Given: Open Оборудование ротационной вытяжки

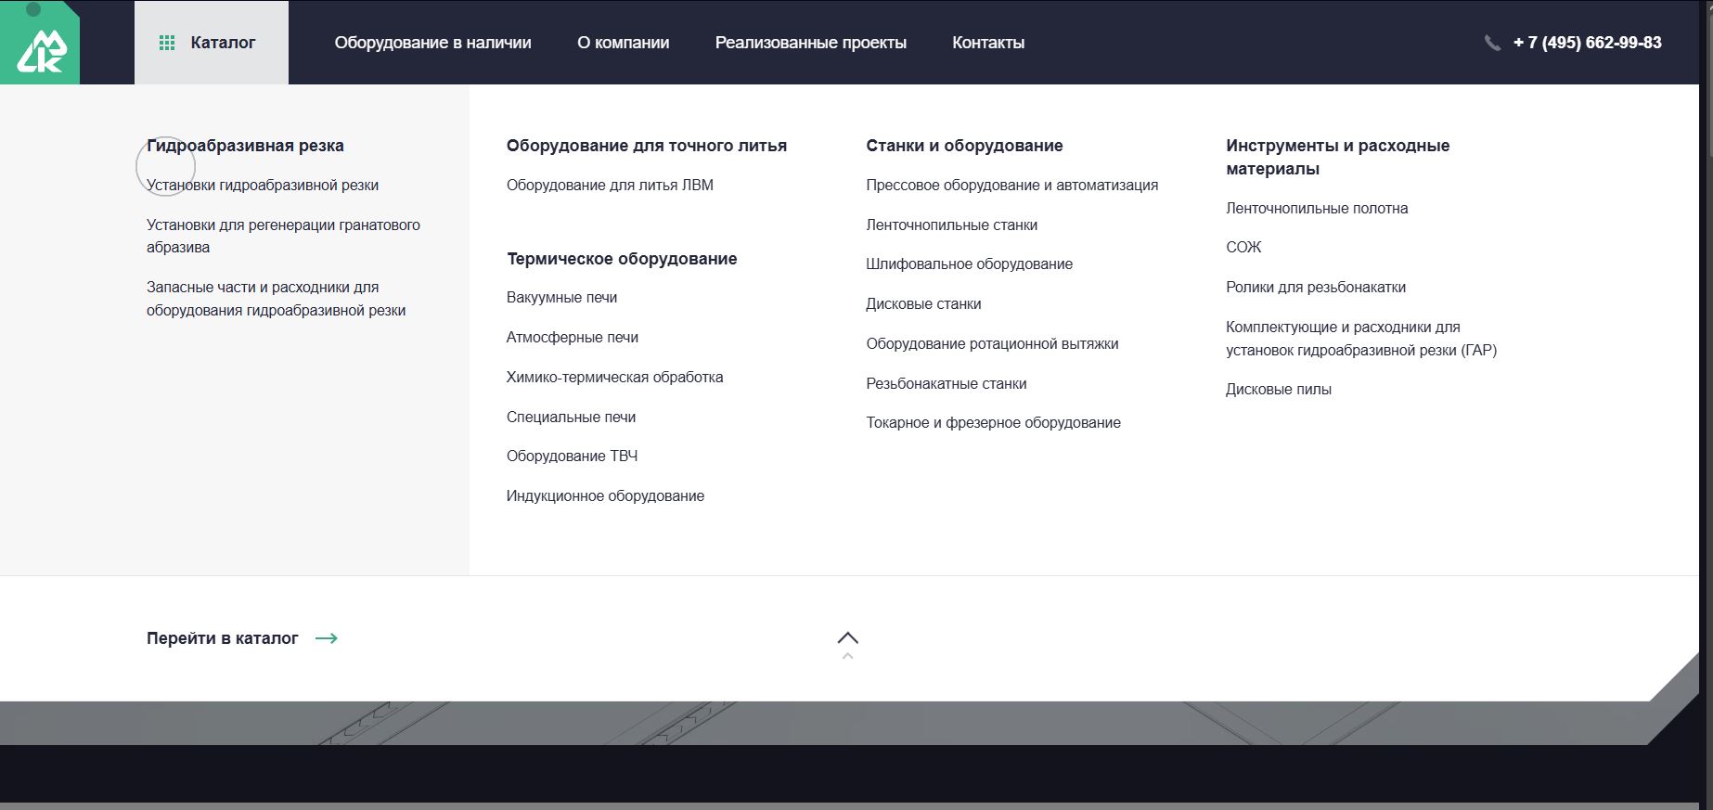Looking at the screenshot, I should tap(992, 344).
